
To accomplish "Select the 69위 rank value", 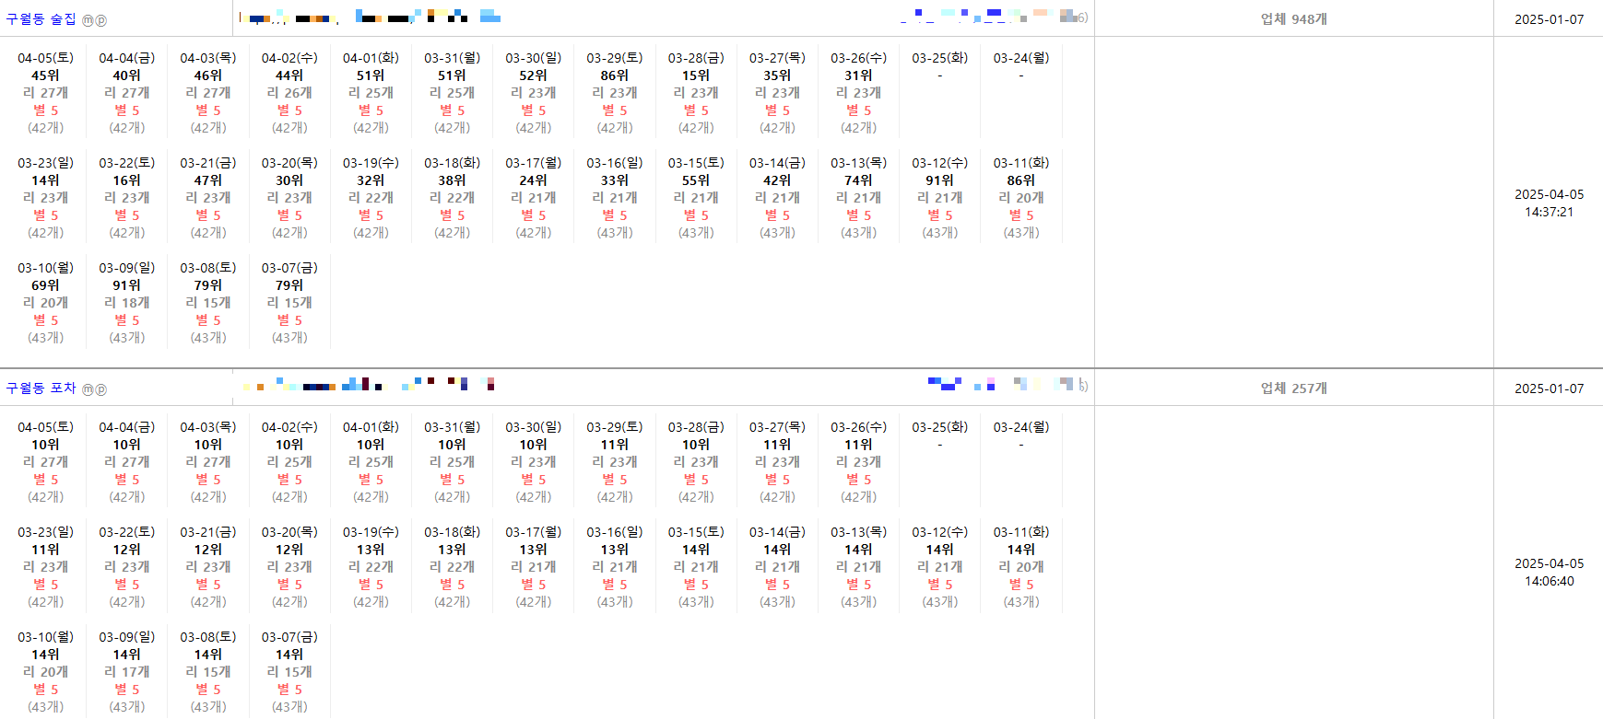I will (46, 285).
